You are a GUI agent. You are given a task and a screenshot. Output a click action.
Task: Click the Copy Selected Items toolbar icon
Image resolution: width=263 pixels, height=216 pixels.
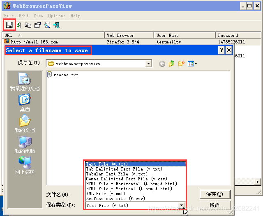pyautogui.click(x=28, y=25)
